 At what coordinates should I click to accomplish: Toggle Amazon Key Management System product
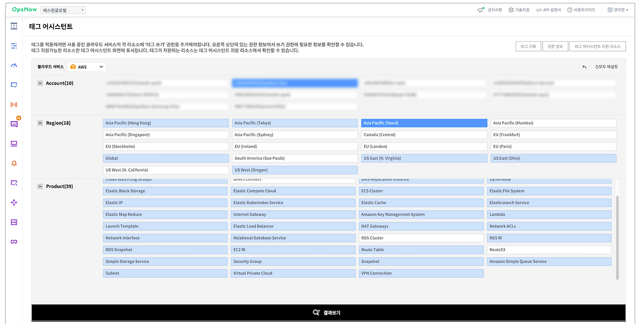tap(421, 214)
